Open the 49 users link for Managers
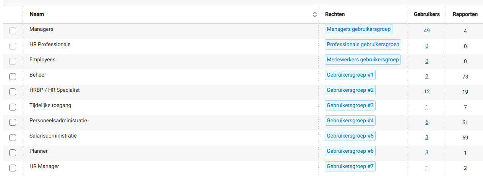The image size is (483, 176). click(426, 30)
